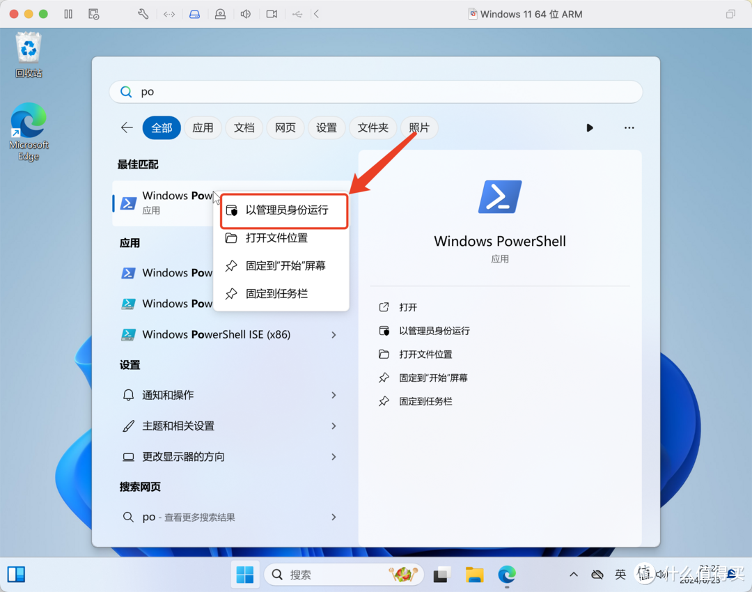This screenshot has height=592, width=752.
Task: Click the network arrows icon in toolbar
Action: click(x=169, y=15)
